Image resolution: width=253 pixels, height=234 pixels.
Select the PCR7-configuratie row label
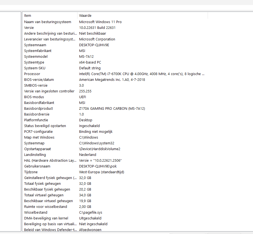tap(38, 132)
